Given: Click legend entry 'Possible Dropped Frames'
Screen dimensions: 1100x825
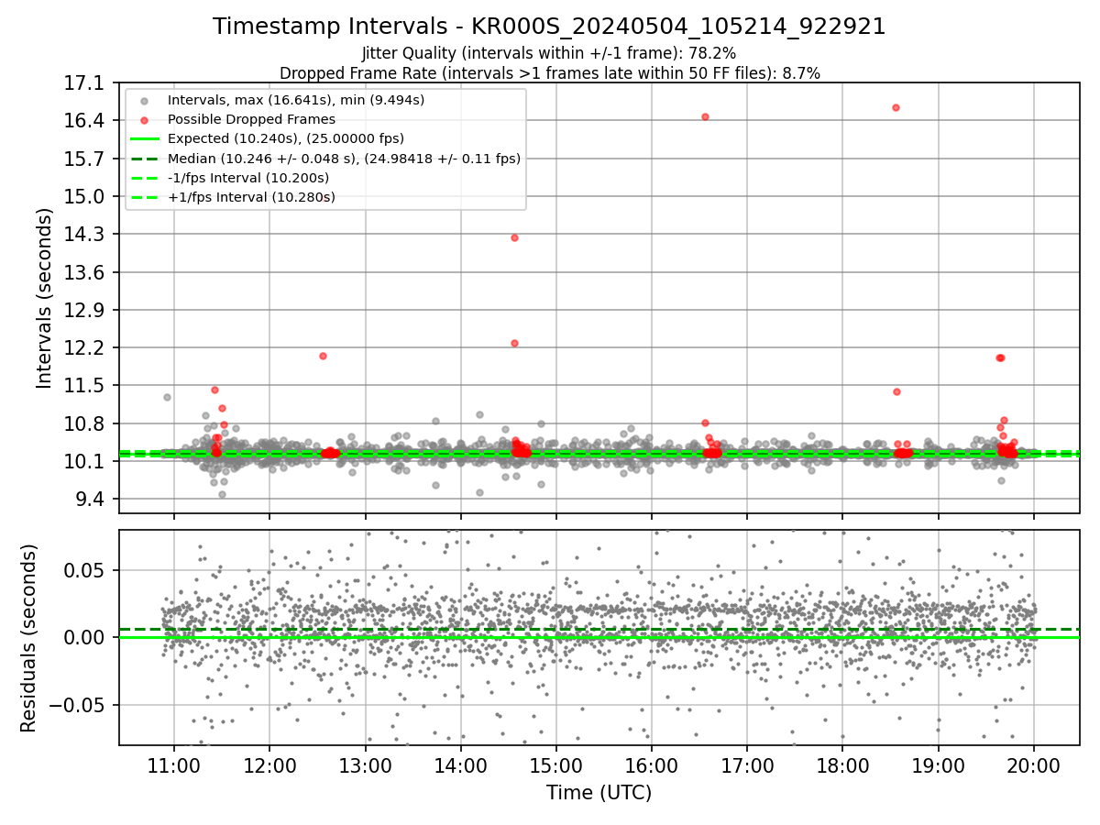Looking at the screenshot, I should pos(251,119).
